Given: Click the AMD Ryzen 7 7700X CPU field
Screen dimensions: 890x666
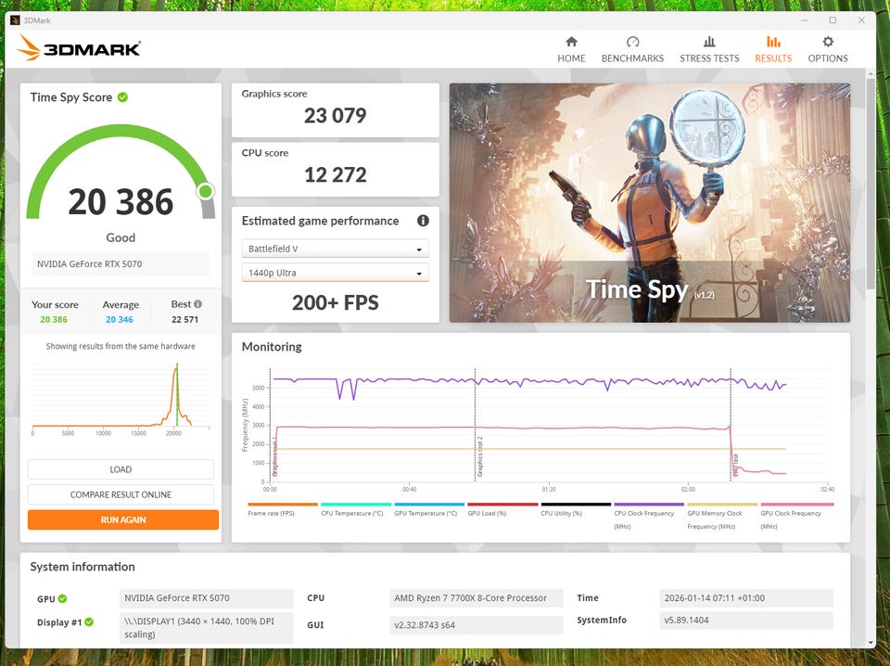Looking at the screenshot, I should tap(477, 598).
